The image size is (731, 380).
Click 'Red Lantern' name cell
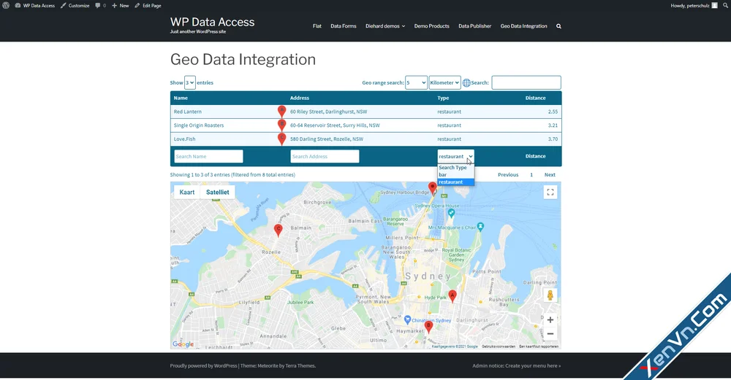point(187,112)
